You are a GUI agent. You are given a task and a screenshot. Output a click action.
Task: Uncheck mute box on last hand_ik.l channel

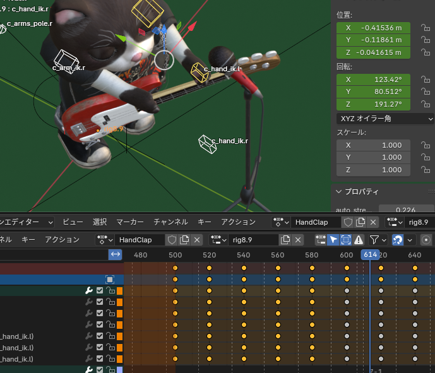(100, 358)
